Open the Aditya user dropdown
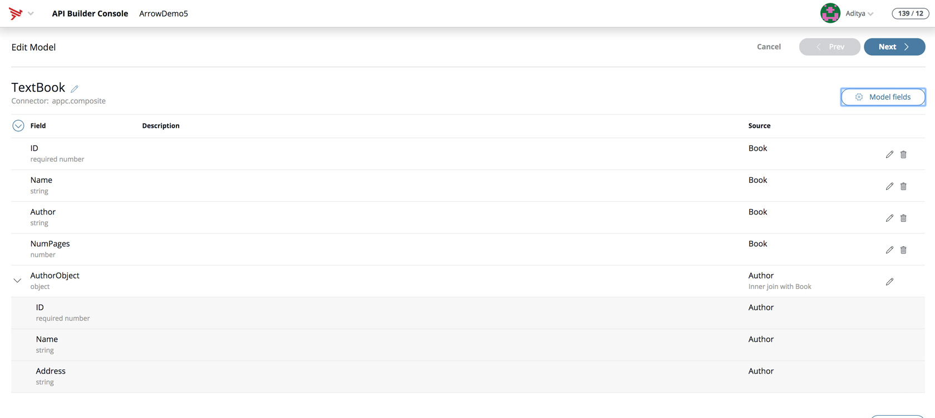Image resolution: width=935 pixels, height=418 pixels. coord(859,13)
